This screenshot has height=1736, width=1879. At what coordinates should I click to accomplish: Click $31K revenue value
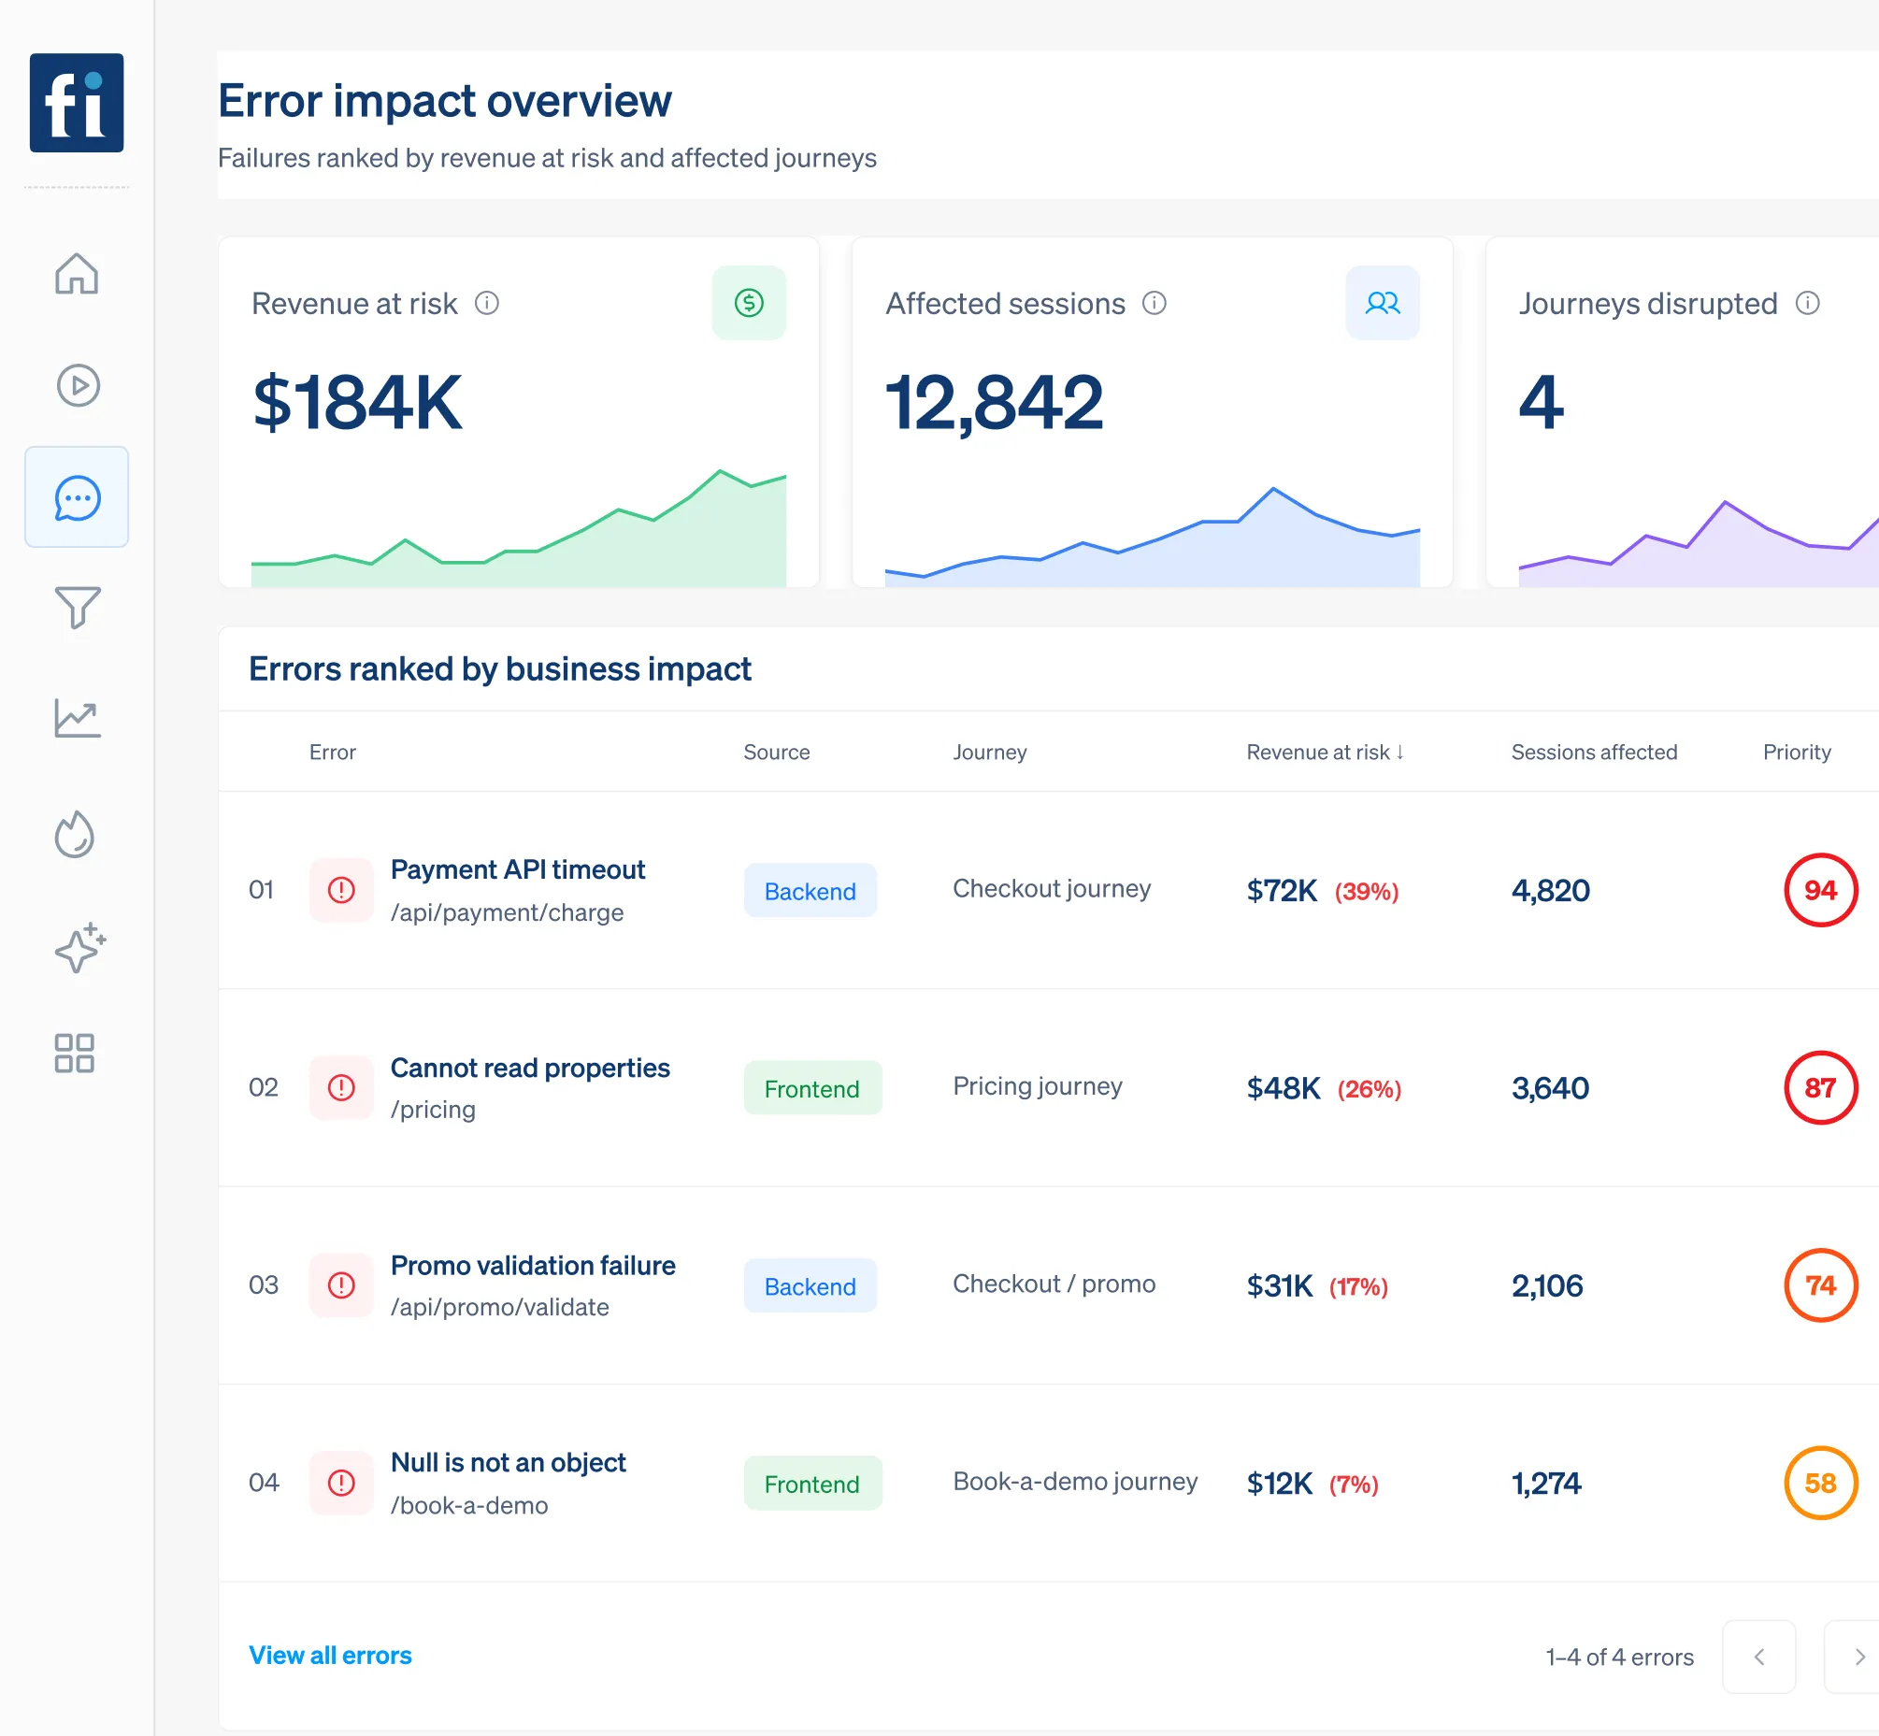click(1279, 1286)
